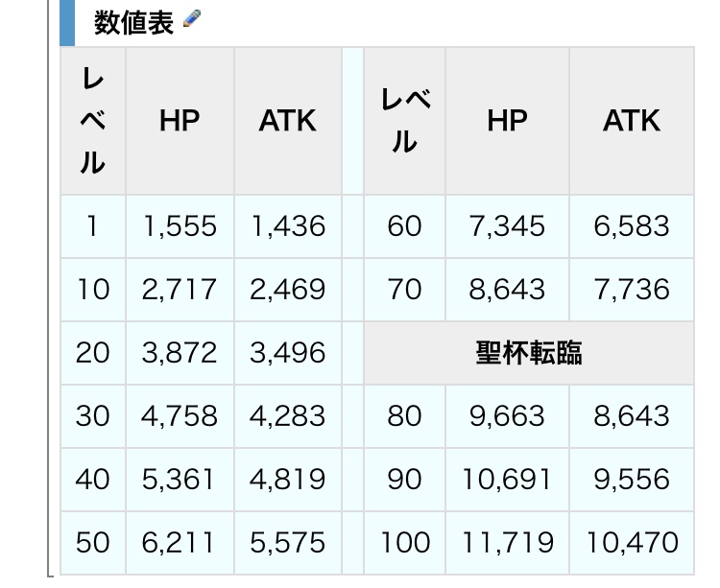Click HP value 4,758 at level 30
720x588 pixels.
tap(180, 416)
